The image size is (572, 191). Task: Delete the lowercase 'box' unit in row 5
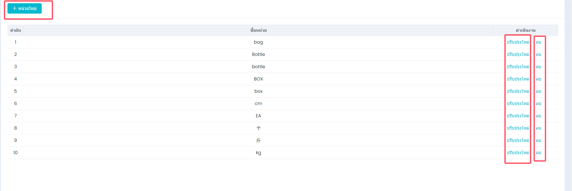coord(538,91)
